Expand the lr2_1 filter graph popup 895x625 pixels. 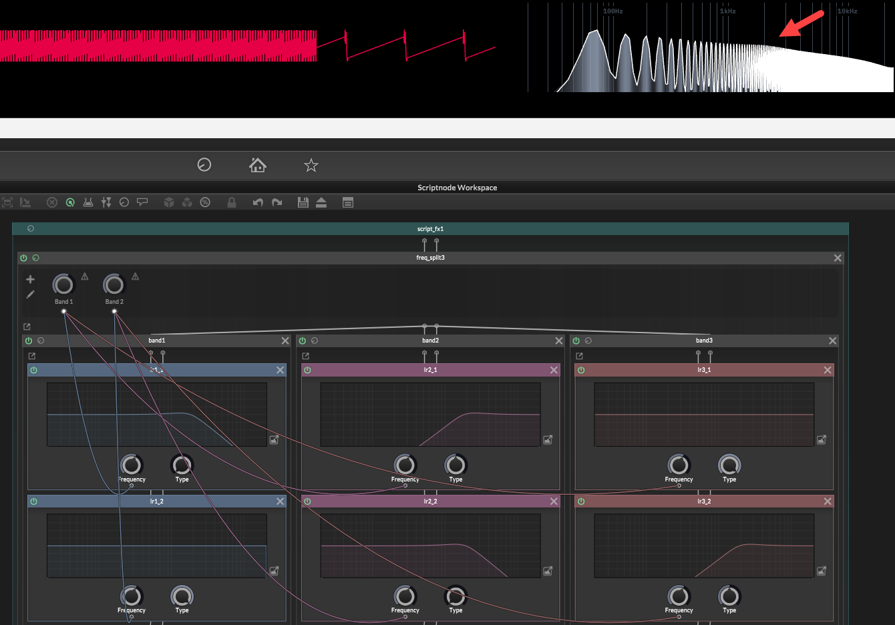548,439
